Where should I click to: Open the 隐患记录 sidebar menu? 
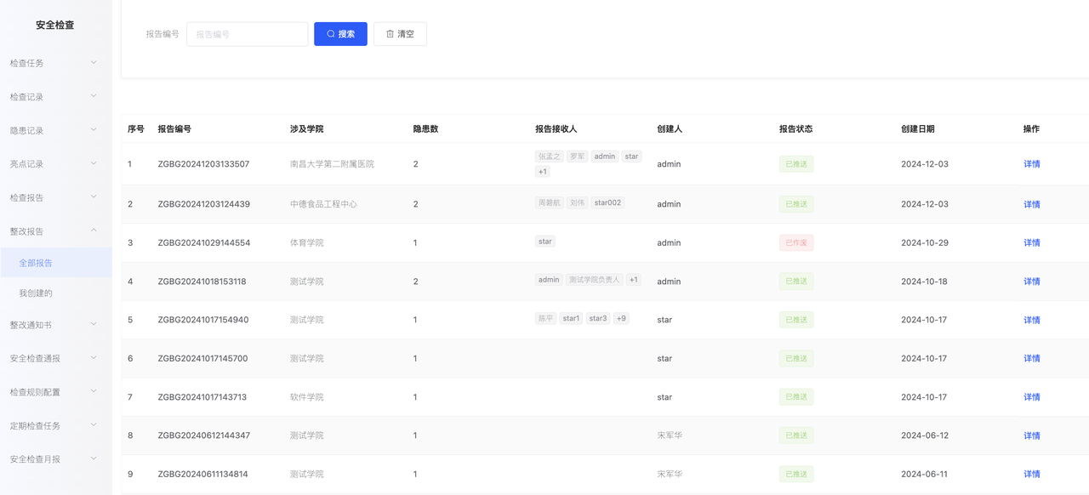pos(56,130)
